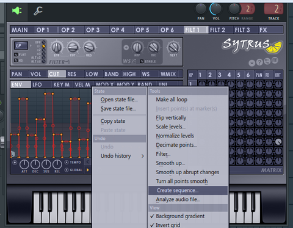Select the VOL articulation target tab
Screen dimensions: 293x228
pos(38,74)
